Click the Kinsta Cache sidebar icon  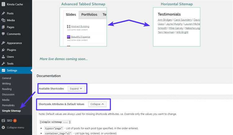tap(3, 4)
